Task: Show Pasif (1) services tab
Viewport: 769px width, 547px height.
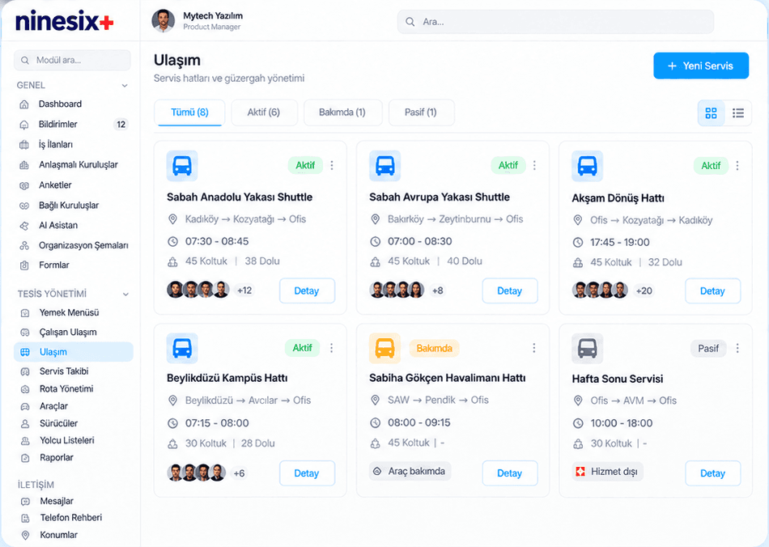Action: (x=421, y=112)
